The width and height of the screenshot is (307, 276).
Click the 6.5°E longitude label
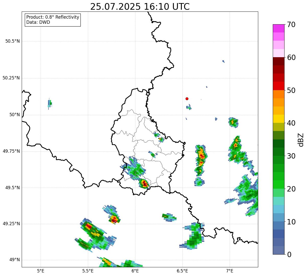(183, 271)
